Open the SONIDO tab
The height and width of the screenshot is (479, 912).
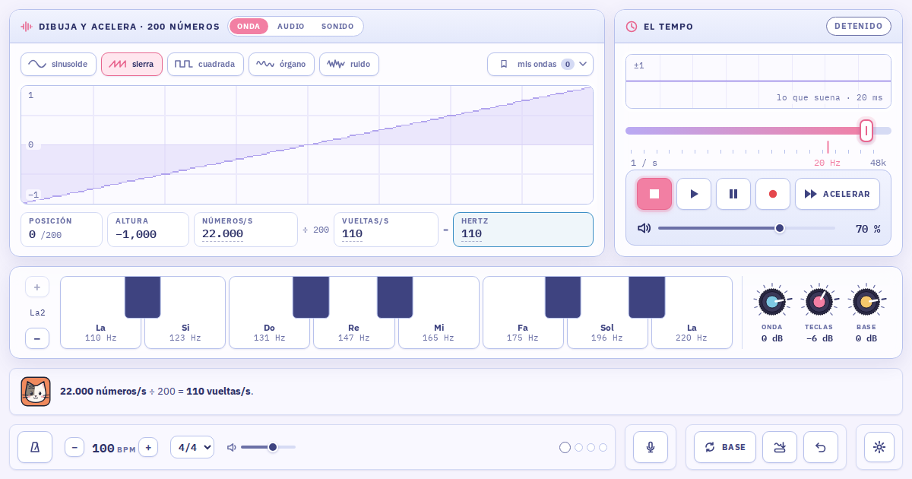[337, 26]
